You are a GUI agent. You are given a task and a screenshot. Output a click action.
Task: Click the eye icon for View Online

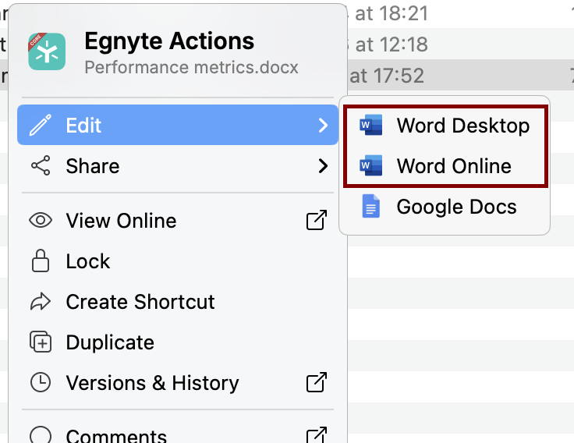pyautogui.click(x=41, y=221)
